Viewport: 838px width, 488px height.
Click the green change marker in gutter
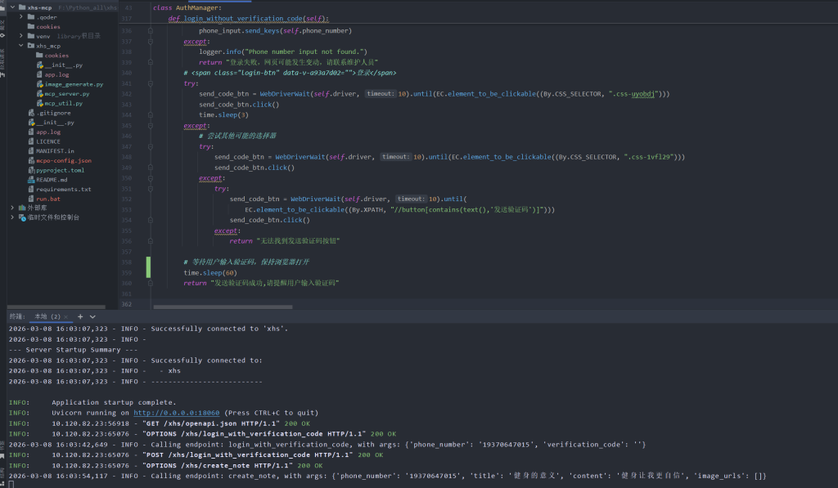(x=148, y=266)
